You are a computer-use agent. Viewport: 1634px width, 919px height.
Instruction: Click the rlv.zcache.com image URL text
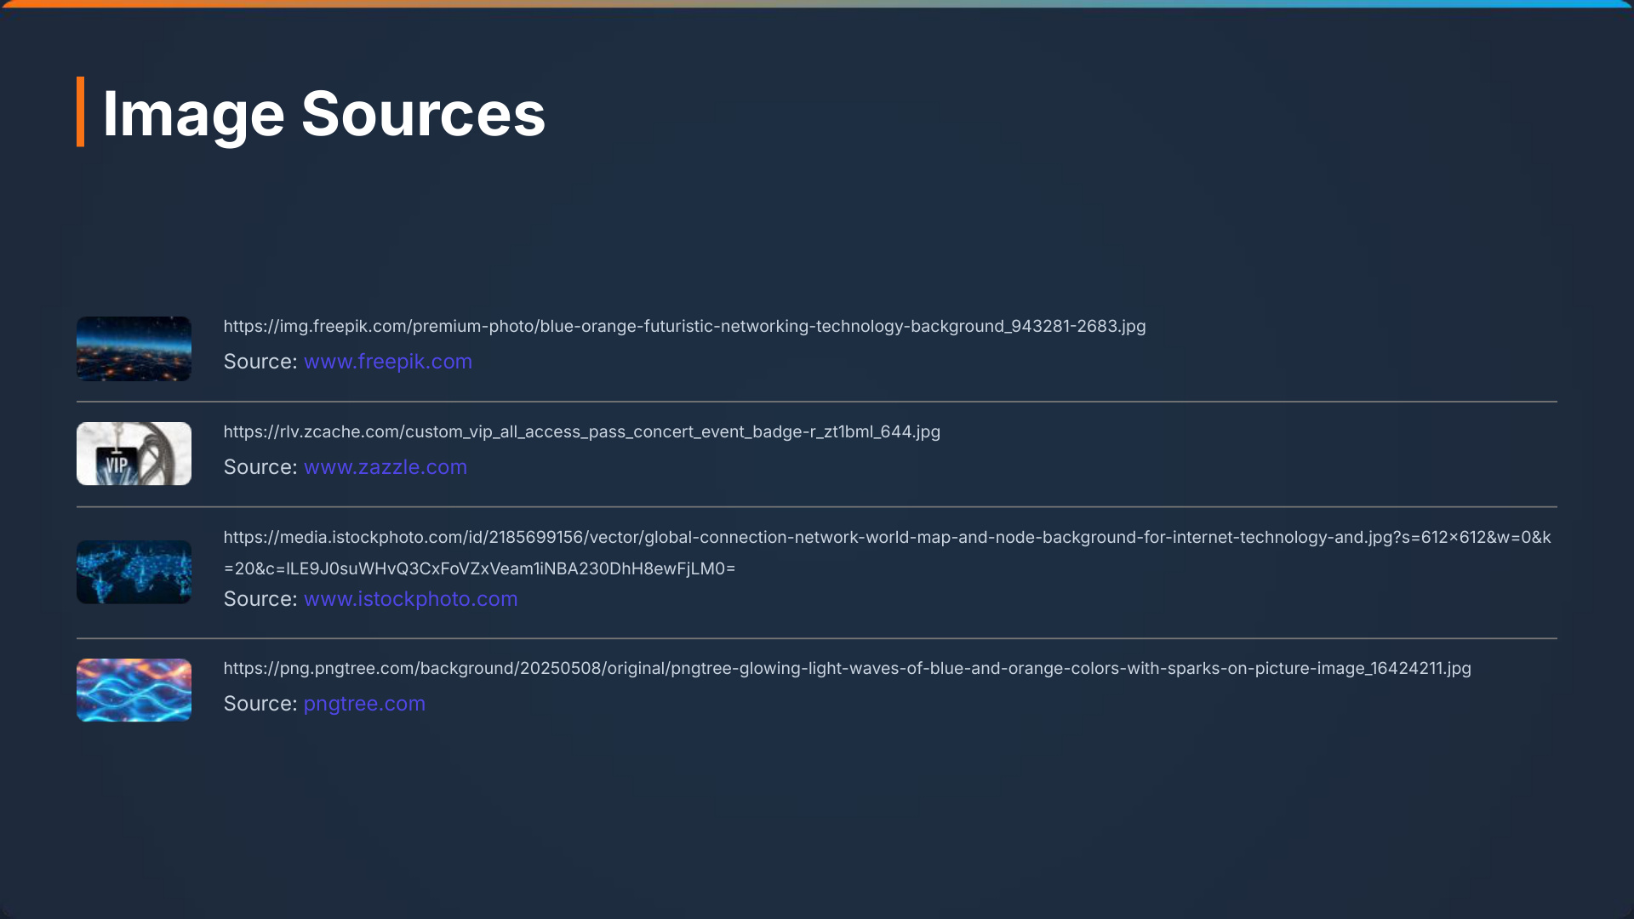[x=581, y=432]
